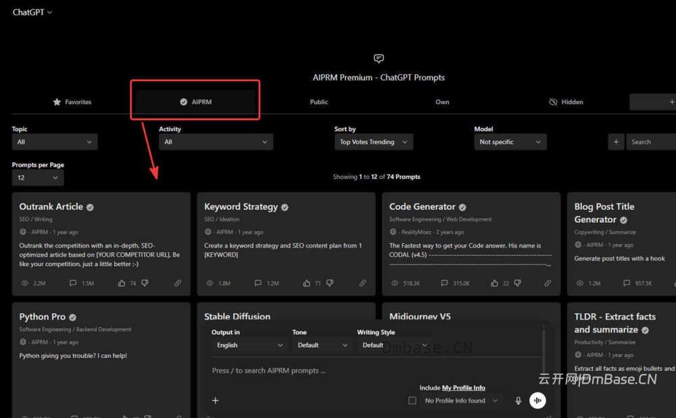
Task: Open the Prompts per Page dropdown
Action: pyautogui.click(x=37, y=178)
